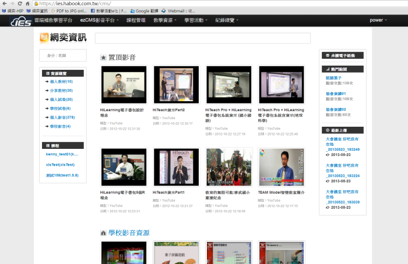Screen dimensions: 408x264
Task: Open 學校試卷(6) link
Action: point(61,109)
